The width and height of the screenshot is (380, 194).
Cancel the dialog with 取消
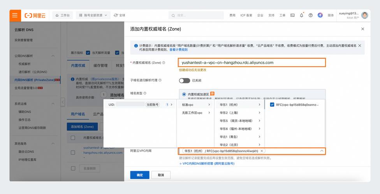click(161, 175)
